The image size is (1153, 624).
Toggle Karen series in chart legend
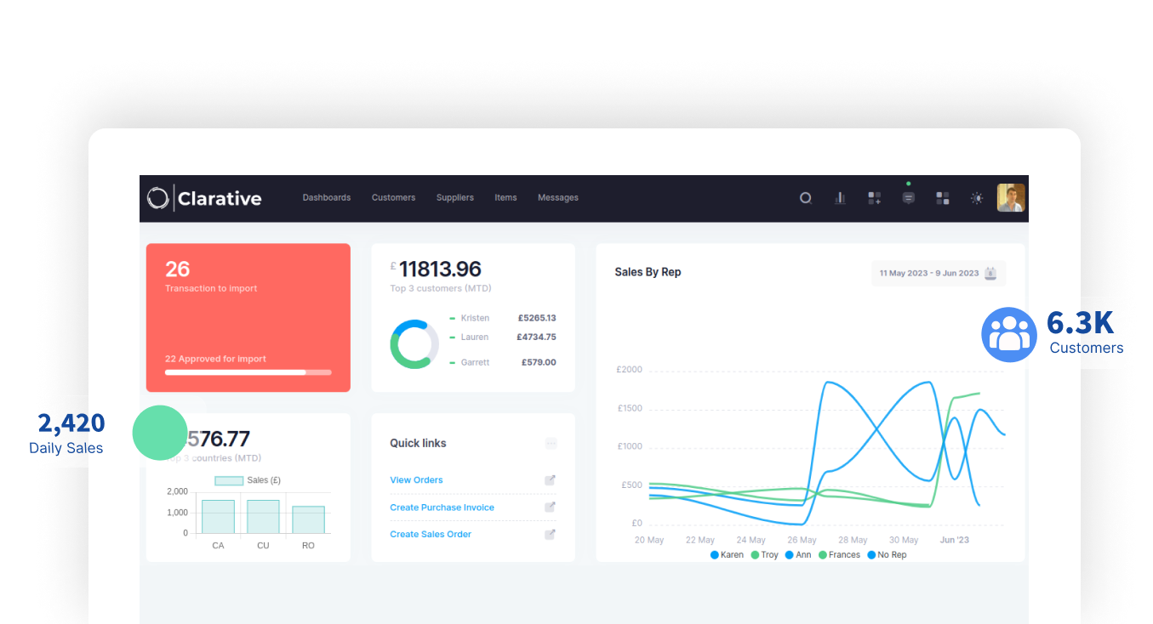coord(726,555)
